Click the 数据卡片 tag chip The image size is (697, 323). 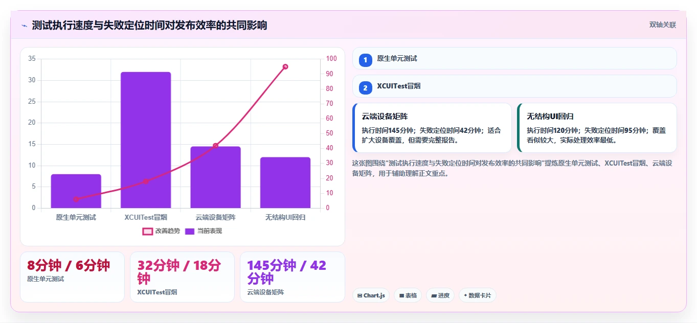point(478,295)
